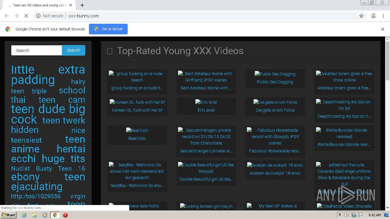Open the media player taskbar icon
The width and height of the screenshot is (390, 219).
tap(45, 215)
